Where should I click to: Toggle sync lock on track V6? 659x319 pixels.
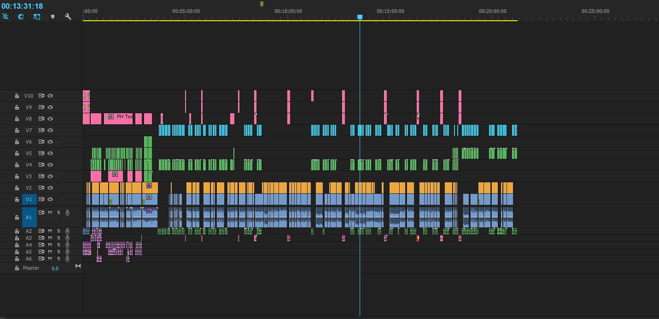[41, 142]
